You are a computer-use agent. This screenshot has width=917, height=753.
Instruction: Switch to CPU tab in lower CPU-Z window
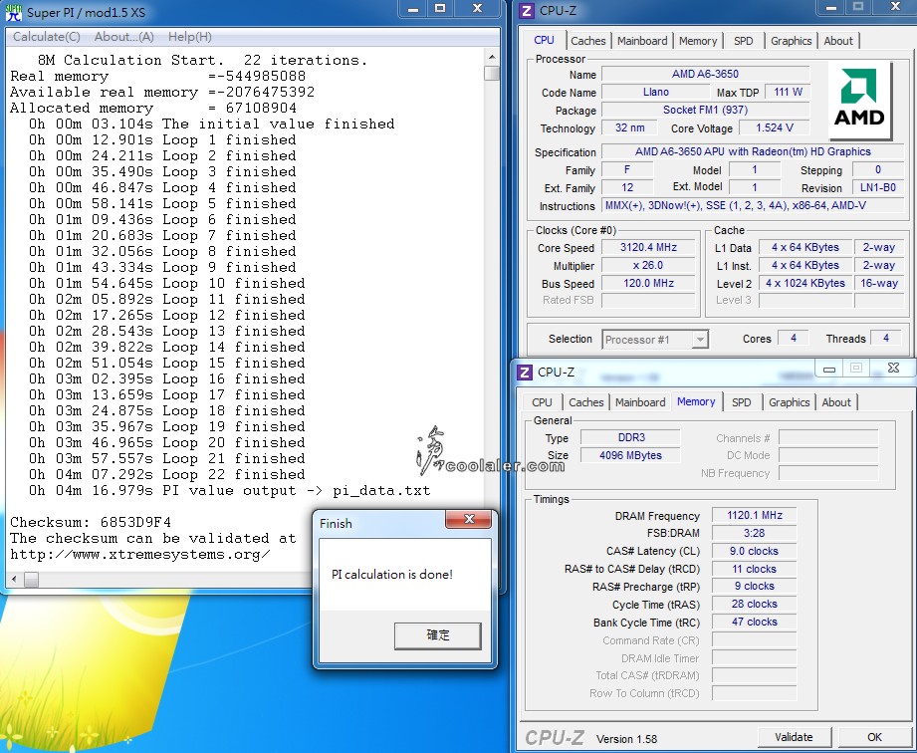pos(542,402)
